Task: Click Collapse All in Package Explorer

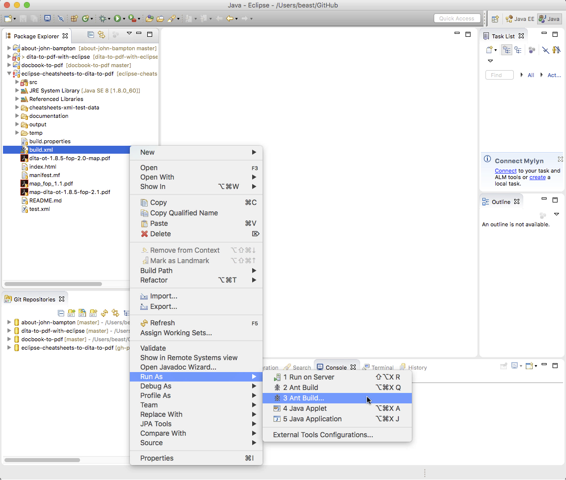Action: [91, 35]
